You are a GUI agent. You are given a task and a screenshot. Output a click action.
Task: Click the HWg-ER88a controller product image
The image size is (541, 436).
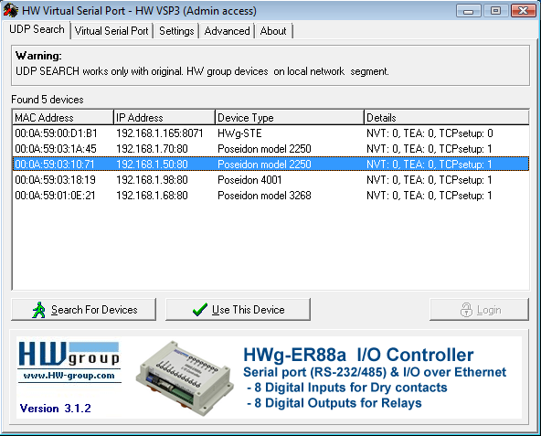point(185,378)
